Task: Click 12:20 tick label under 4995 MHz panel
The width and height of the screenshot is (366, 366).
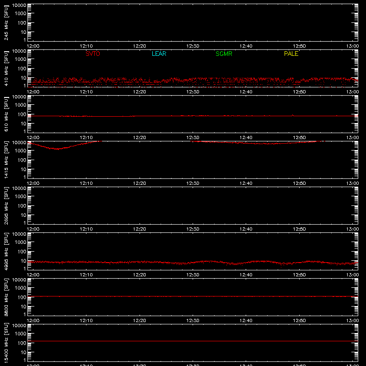Action: tap(140, 275)
